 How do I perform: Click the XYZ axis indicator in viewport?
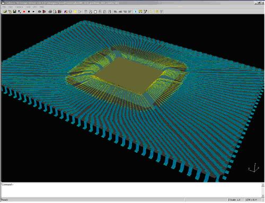(254, 168)
